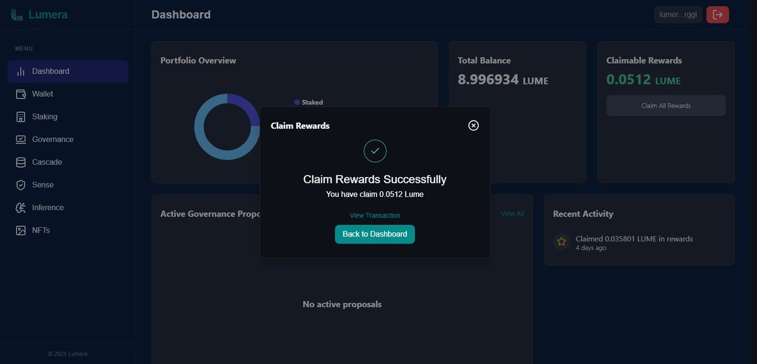Click the Staking building icon
The width and height of the screenshot is (757, 364).
pyautogui.click(x=21, y=117)
